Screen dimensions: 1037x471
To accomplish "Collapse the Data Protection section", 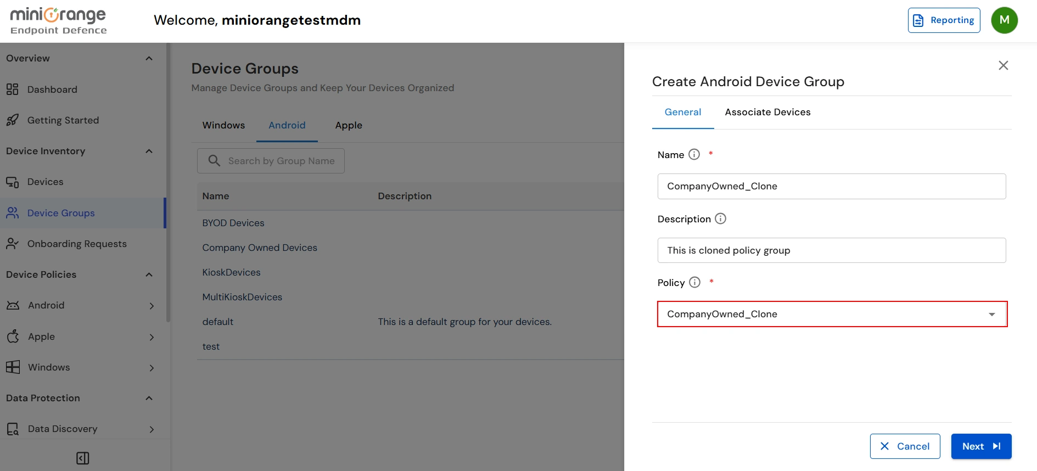I will pyautogui.click(x=149, y=398).
